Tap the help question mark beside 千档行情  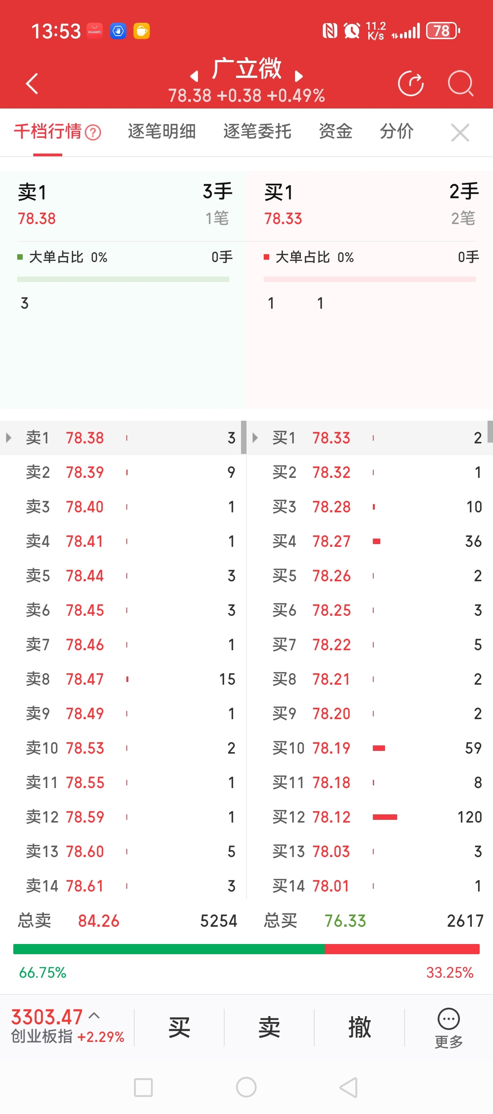coord(93,132)
